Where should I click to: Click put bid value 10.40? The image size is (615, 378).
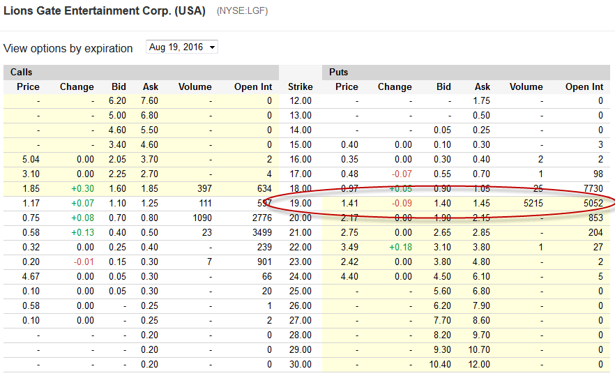pos(440,364)
